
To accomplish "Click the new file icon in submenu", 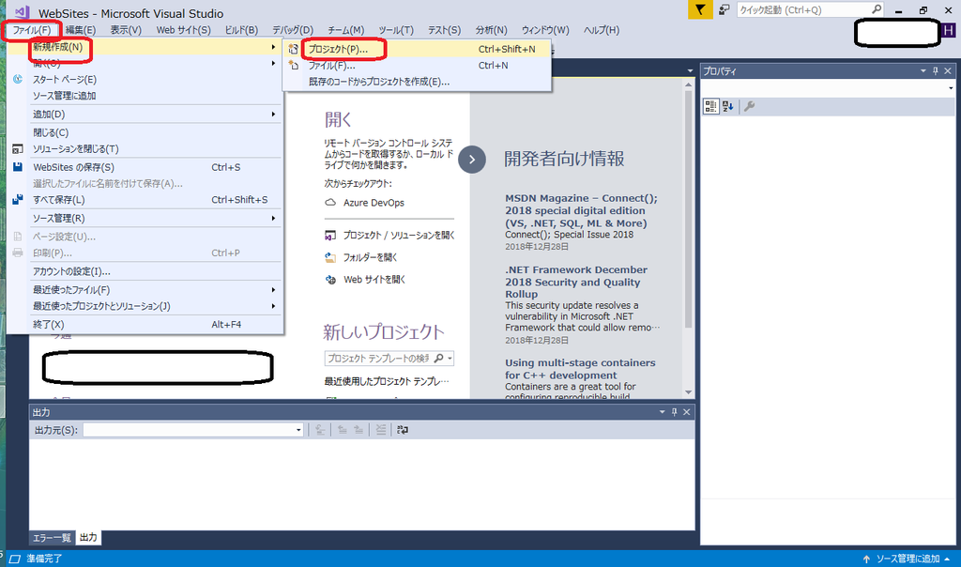I will tap(294, 65).
